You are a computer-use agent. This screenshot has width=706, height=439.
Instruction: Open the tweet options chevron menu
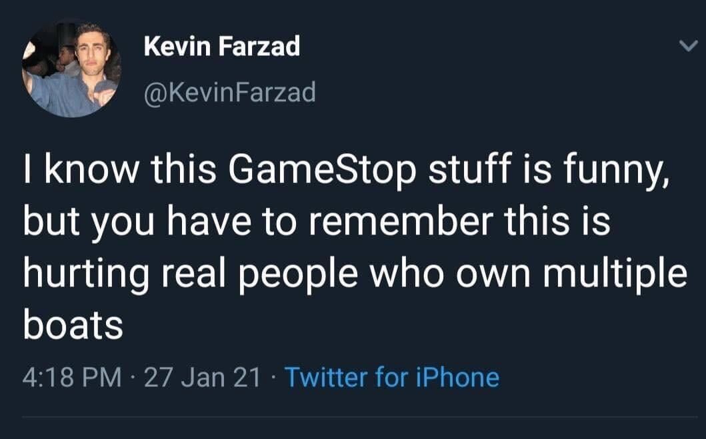pyautogui.click(x=685, y=47)
